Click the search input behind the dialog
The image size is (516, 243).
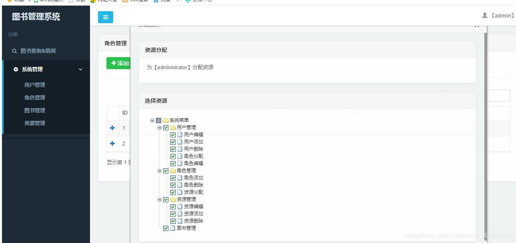pos(498,96)
